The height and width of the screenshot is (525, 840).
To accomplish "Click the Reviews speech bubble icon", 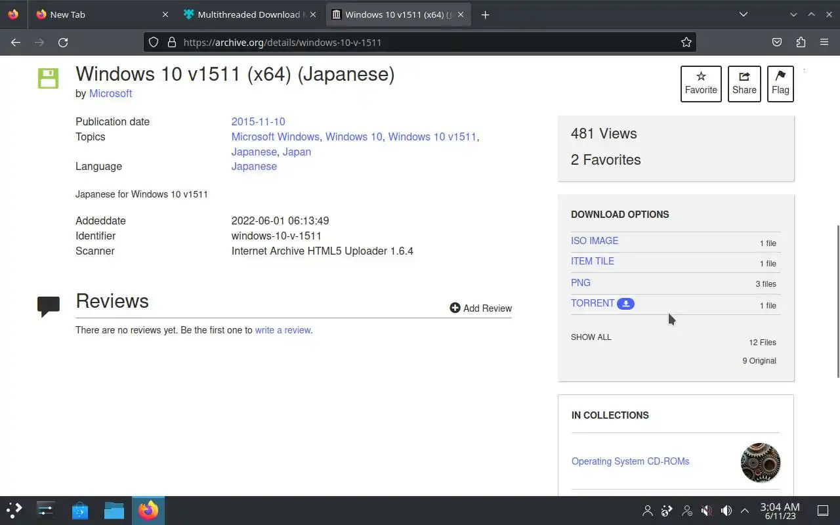I will (x=49, y=306).
